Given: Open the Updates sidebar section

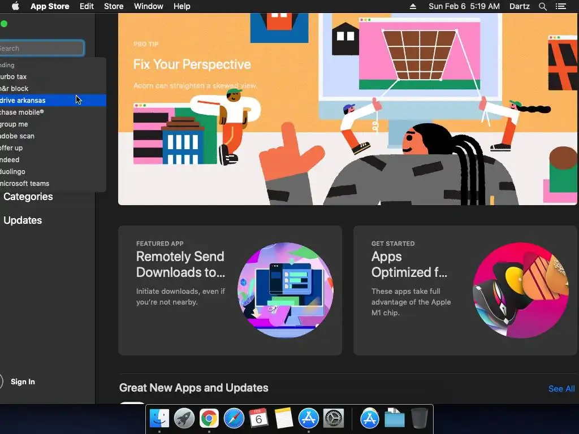Looking at the screenshot, I should coord(23,220).
